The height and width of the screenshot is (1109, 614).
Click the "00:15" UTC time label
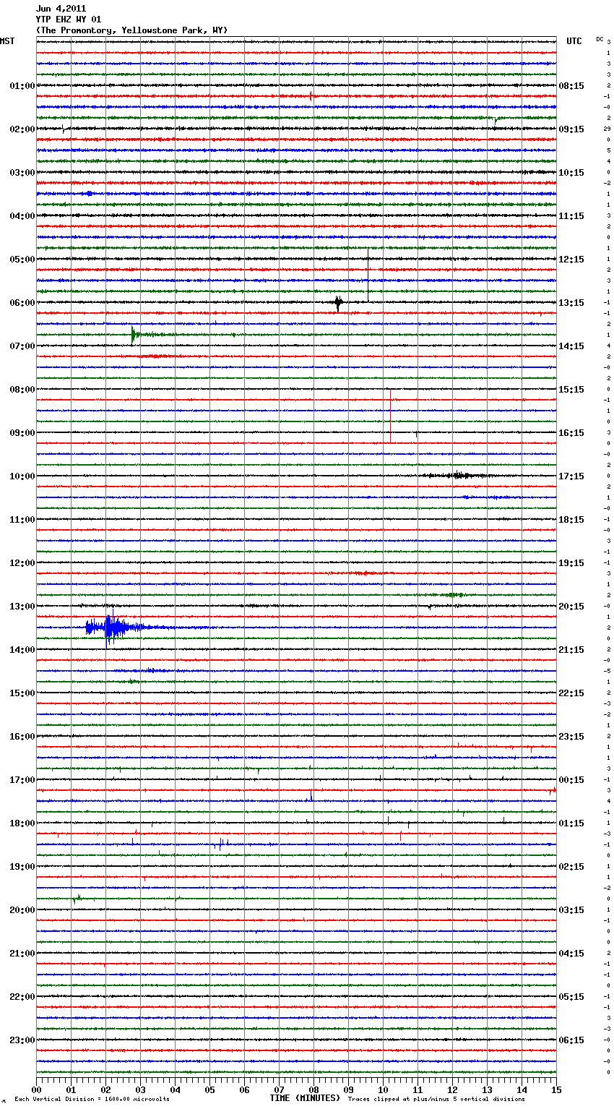(x=571, y=780)
